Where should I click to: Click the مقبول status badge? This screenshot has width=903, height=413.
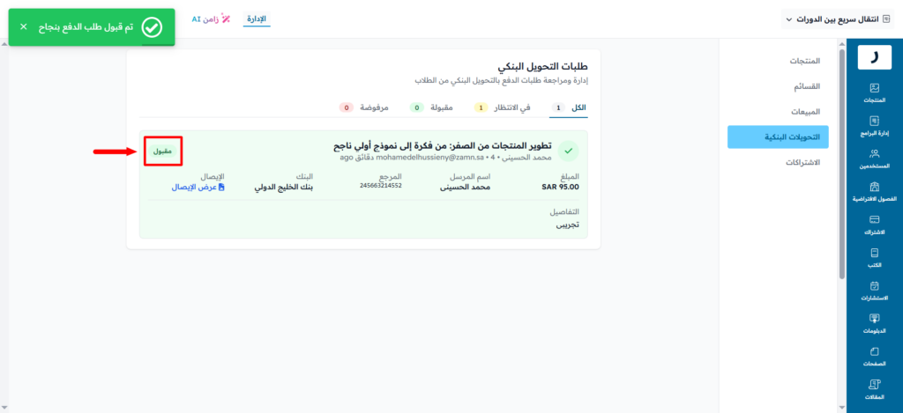click(162, 151)
